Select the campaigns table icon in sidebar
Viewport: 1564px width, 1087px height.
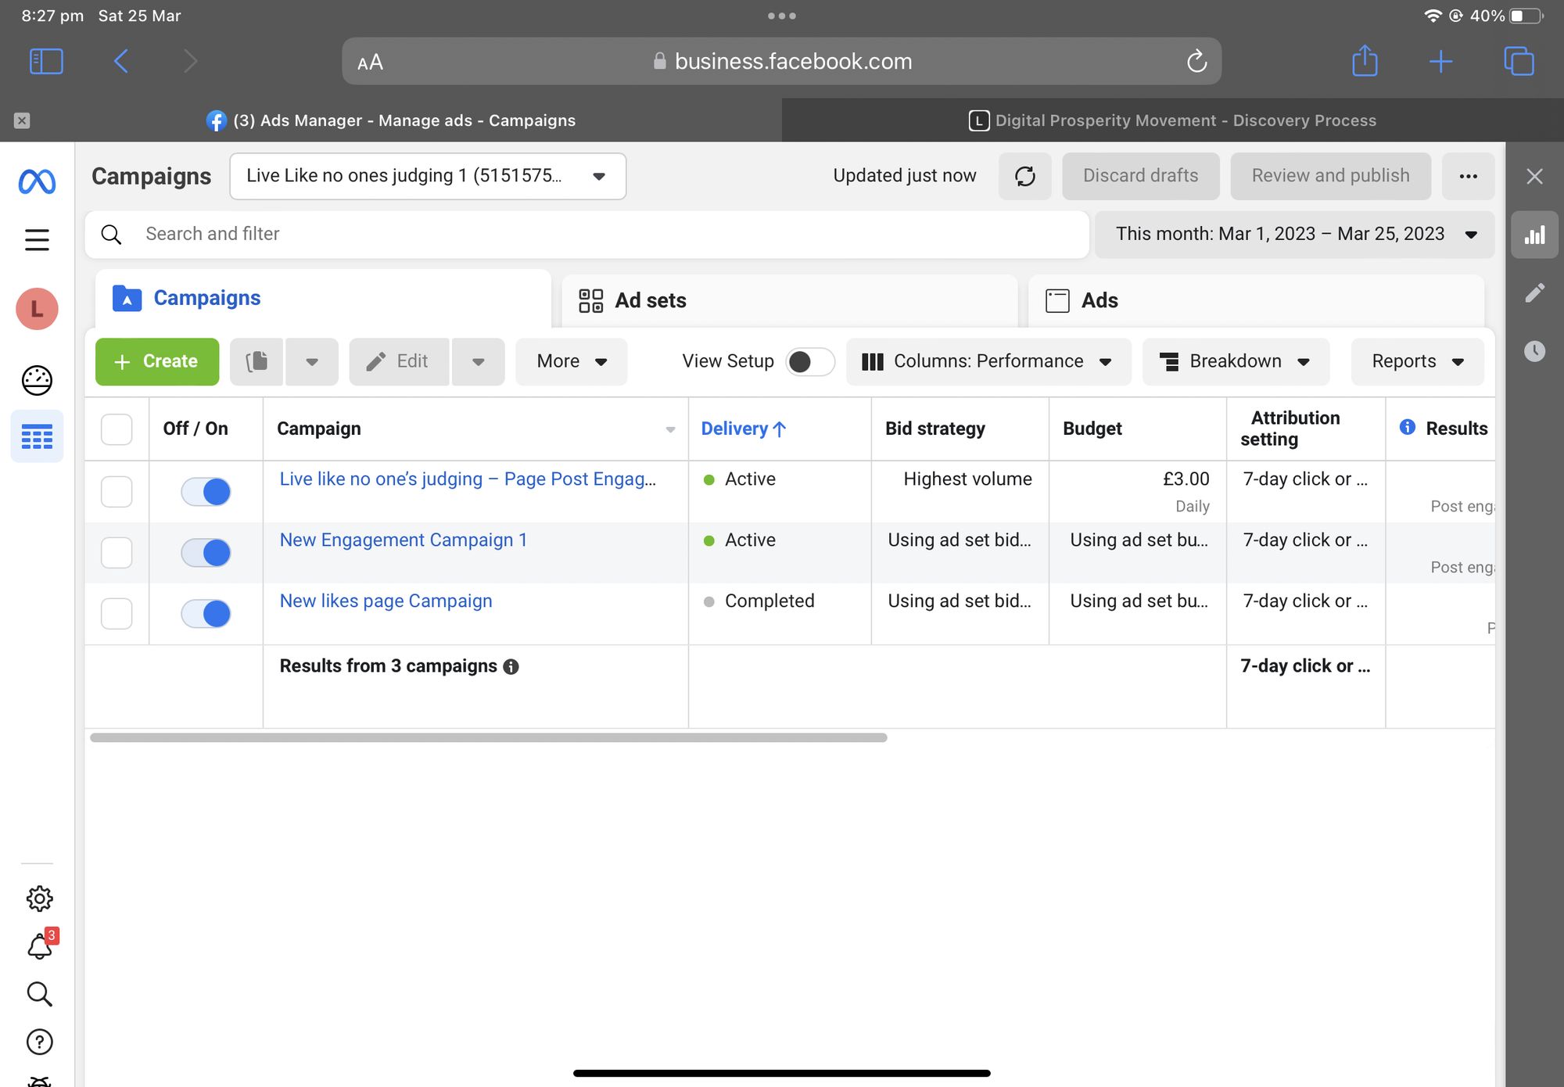pos(37,436)
